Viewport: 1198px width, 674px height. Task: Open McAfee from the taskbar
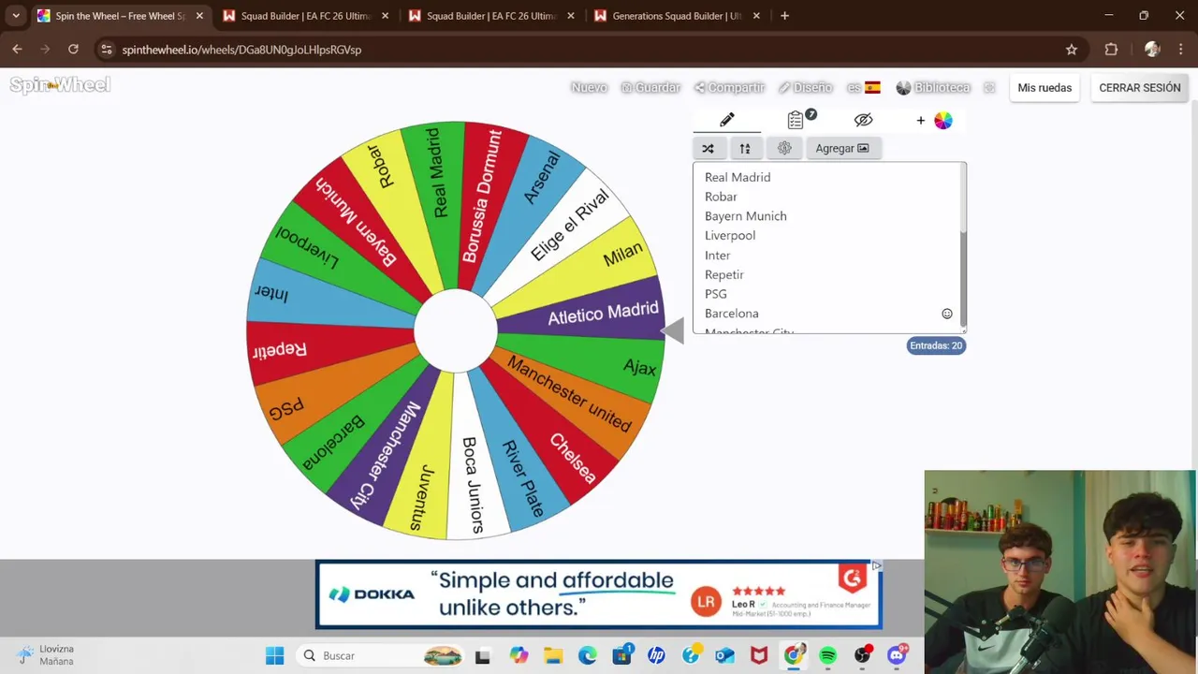(x=759, y=656)
